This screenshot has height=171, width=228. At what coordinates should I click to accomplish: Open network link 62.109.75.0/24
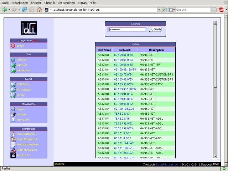pyautogui.click(x=123, y=74)
